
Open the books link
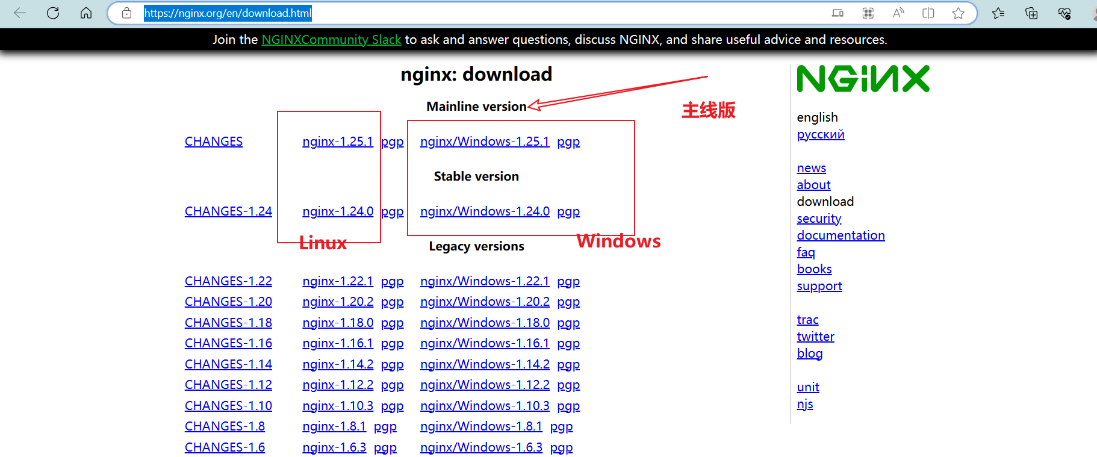tap(814, 269)
